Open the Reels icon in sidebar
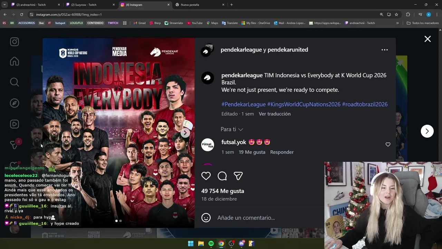Screen dimensions: 442x249 [x=14, y=124]
